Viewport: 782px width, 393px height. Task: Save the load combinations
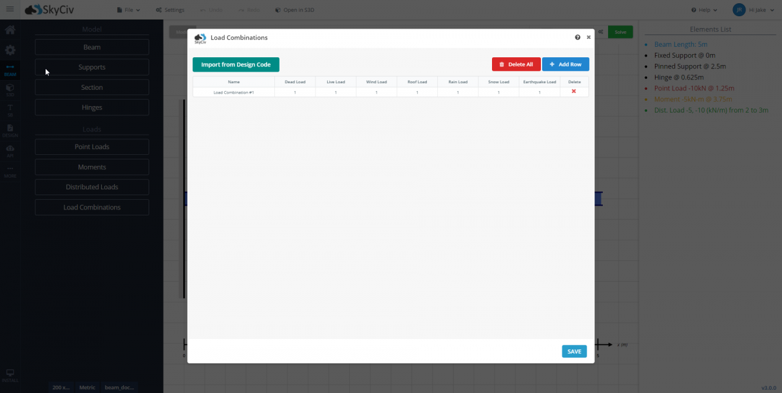point(574,351)
